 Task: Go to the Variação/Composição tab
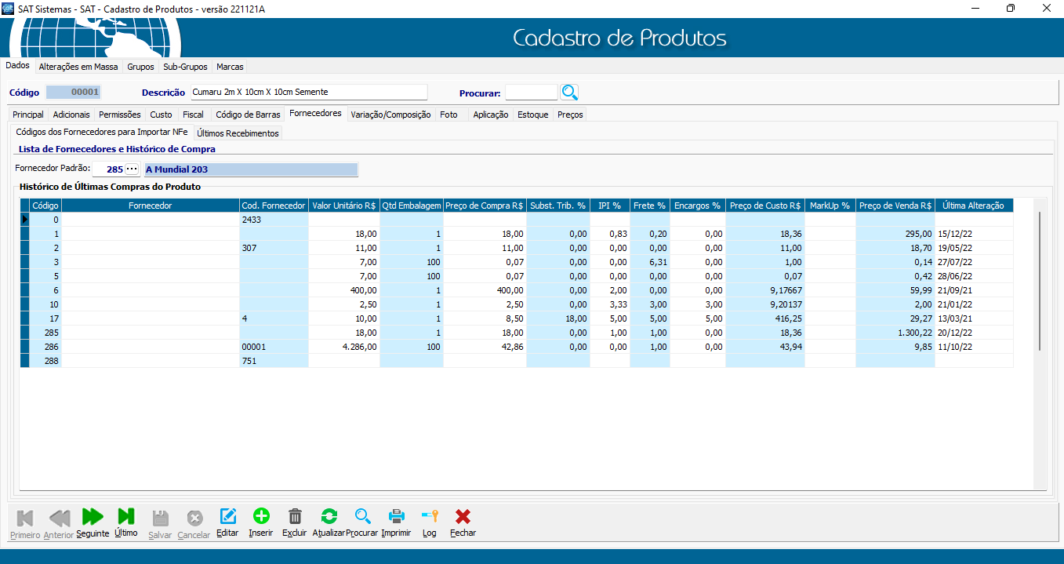(390, 115)
